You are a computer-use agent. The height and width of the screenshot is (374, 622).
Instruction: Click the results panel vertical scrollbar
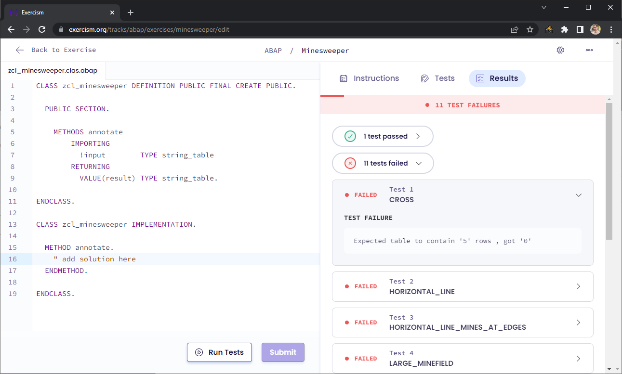tap(609, 171)
